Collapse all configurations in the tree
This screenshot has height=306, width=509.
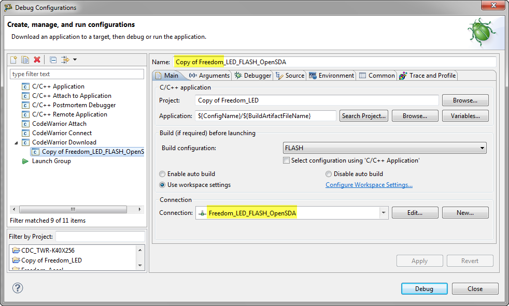(x=53, y=60)
